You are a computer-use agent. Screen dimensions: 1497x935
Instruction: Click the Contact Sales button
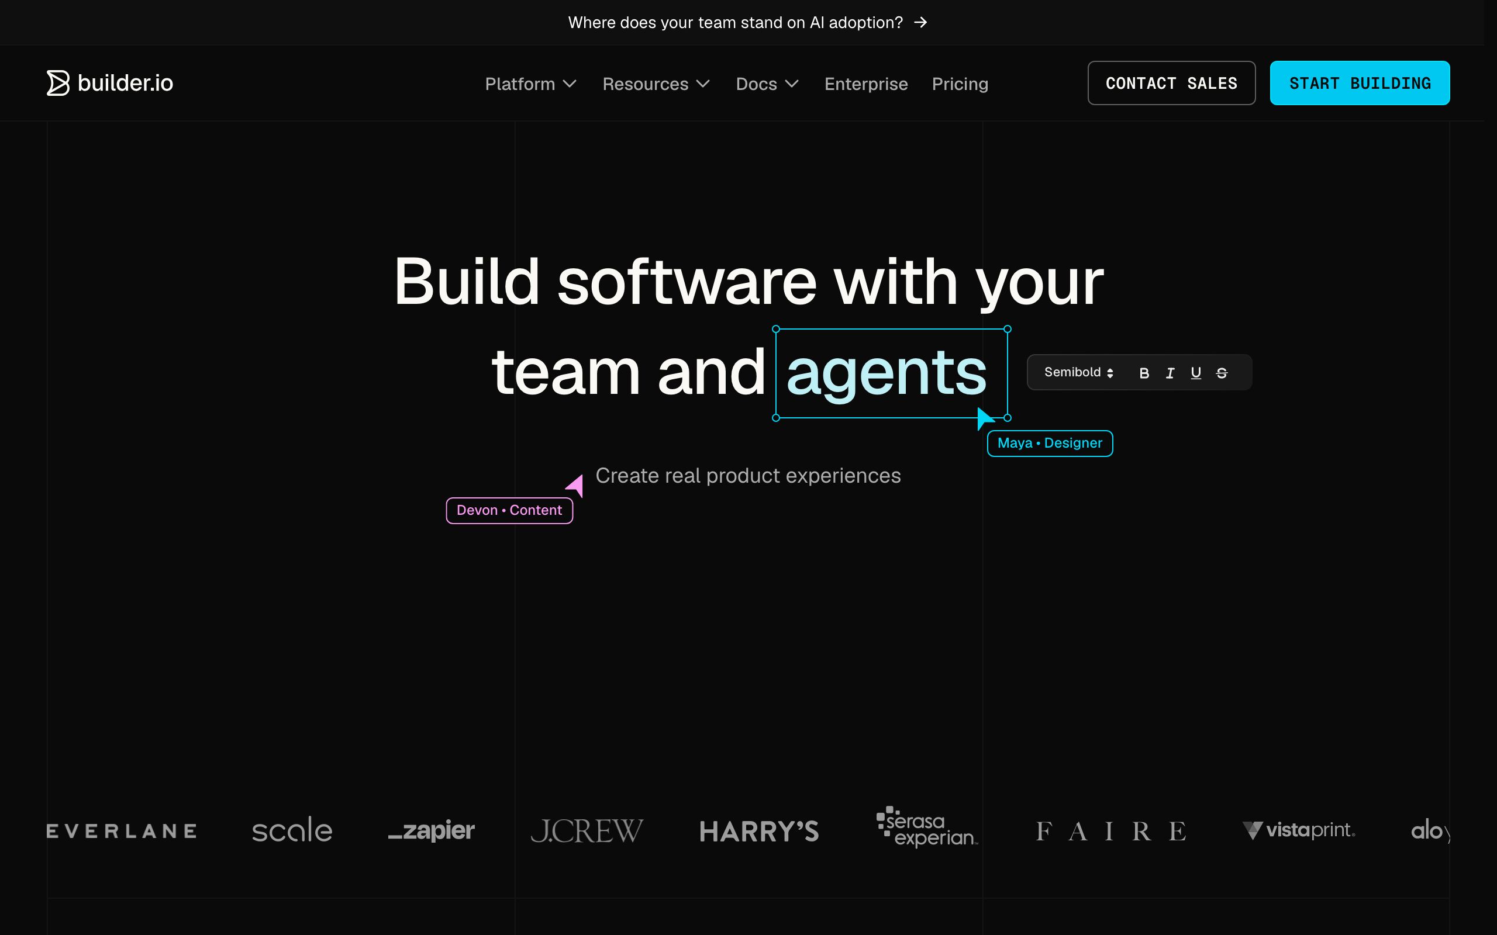coord(1172,83)
